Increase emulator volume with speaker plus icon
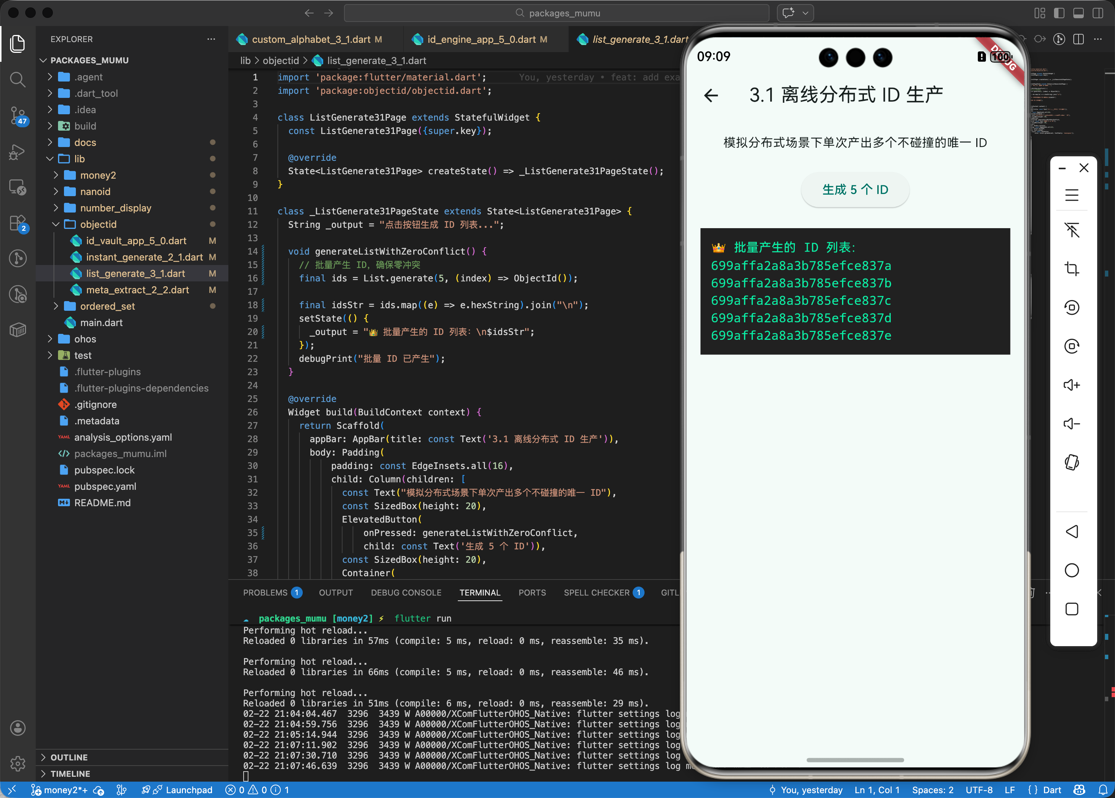This screenshot has height=798, width=1115. point(1071,385)
